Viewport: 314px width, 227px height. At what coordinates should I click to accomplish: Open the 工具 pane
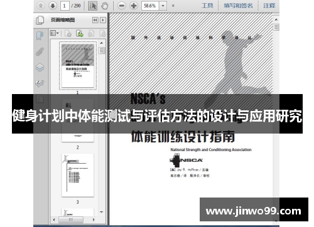pos(207,6)
